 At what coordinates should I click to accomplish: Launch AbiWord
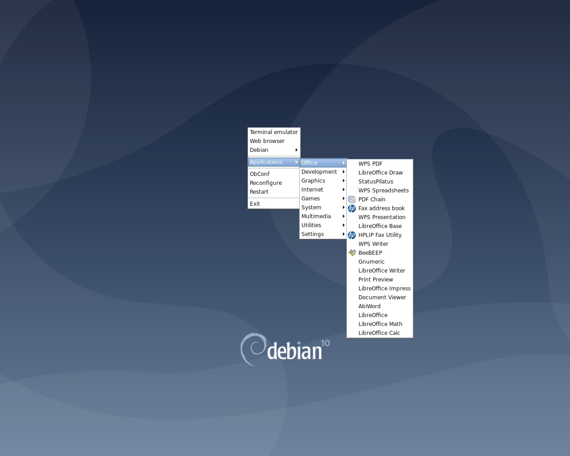click(x=380, y=306)
